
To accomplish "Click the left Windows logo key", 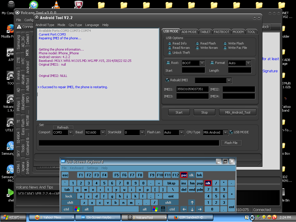I will click(x=77, y=209).
